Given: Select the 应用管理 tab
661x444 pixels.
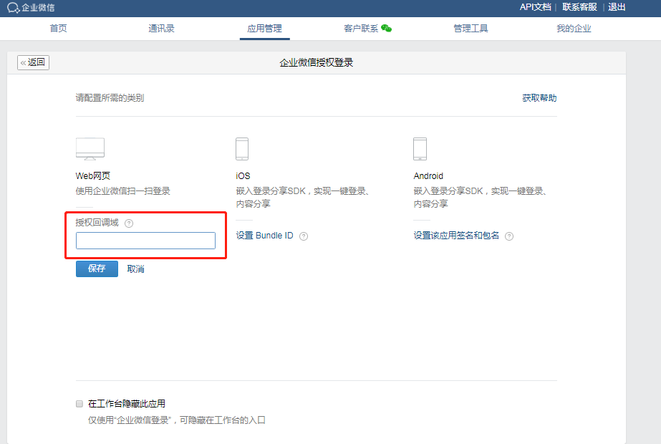Looking at the screenshot, I should pyautogui.click(x=264, y=28).
